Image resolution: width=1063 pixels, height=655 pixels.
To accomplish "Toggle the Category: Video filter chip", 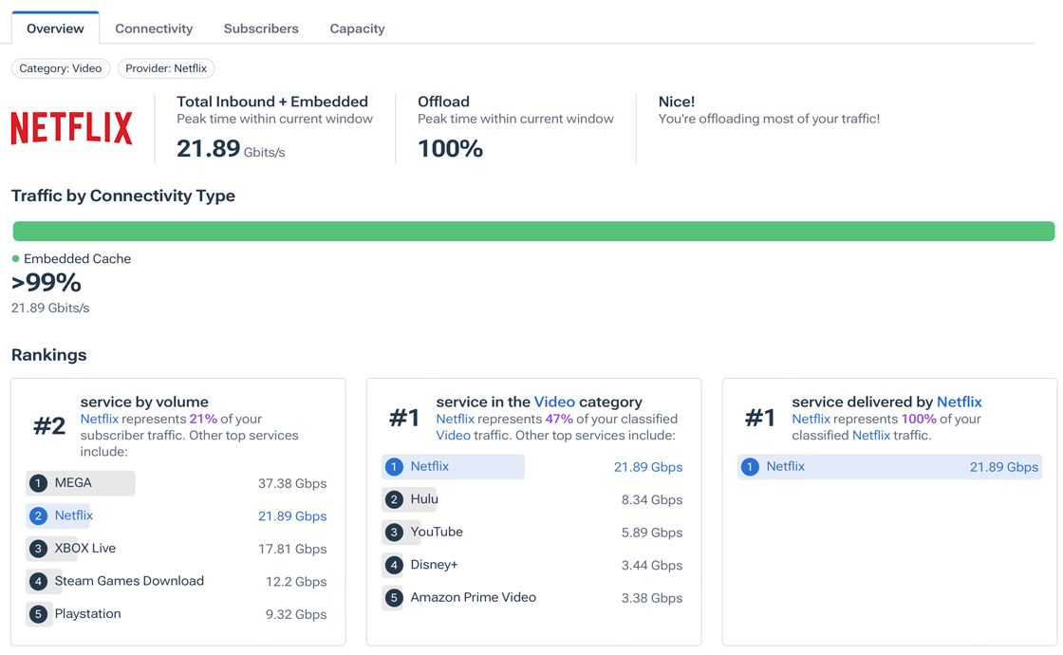I will 60,68.
